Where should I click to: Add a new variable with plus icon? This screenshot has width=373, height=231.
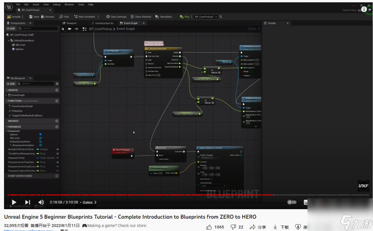coord(56,127)
